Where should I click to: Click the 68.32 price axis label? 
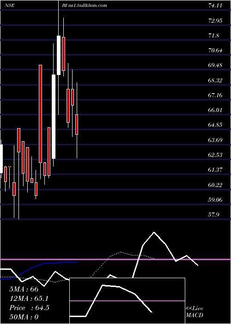click(x=215, y=81)
